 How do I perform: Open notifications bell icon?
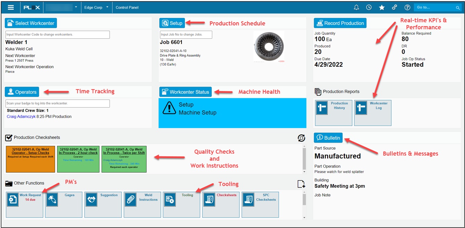point(356,7)
